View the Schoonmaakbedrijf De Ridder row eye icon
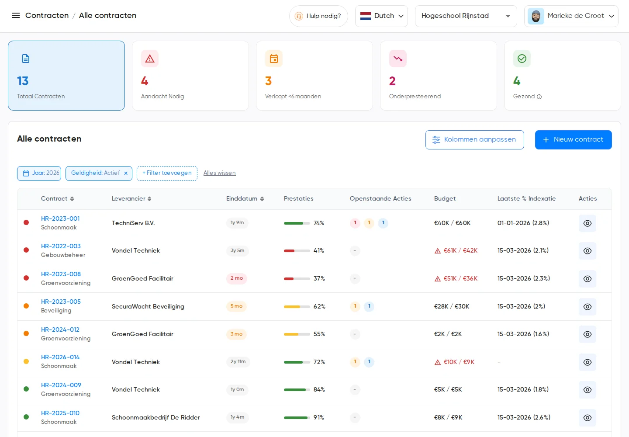Viewport: 629px width, 437px height. [x=588, y=418]
